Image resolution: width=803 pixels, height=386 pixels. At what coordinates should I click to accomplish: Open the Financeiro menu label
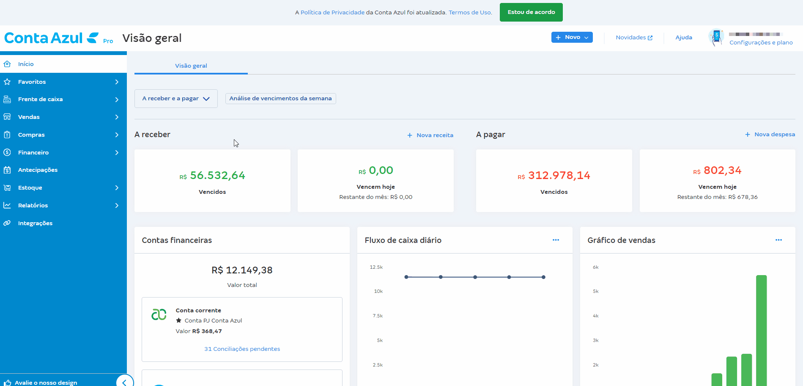click(x=33, y=153)
